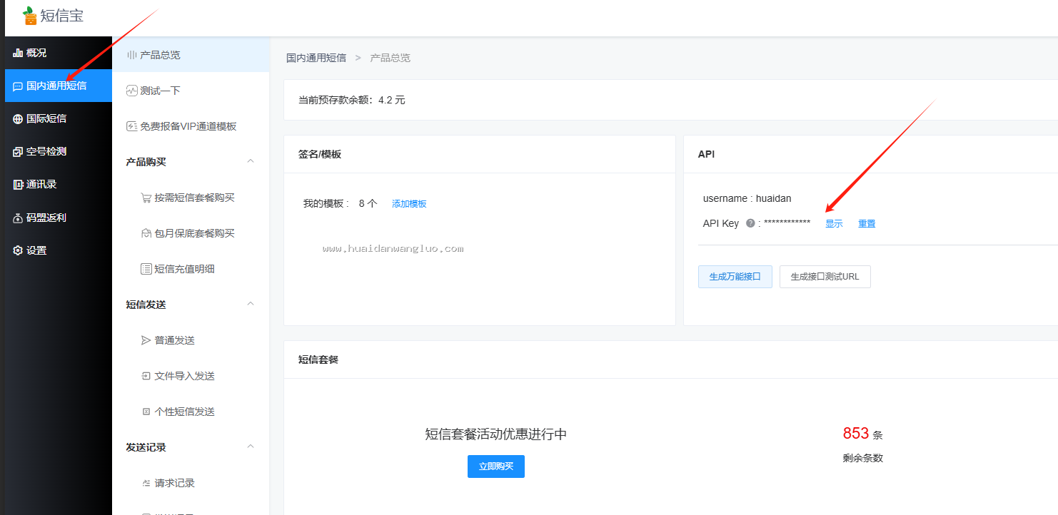Click the 短信宝 logo icon

tap(29, 16)
